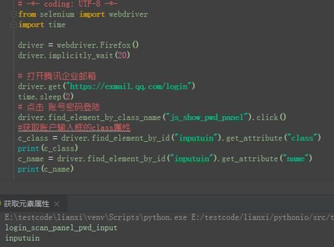Collapse the import block fold marker beside 'from selenium'
This screenshot has width=334, height=247.
(x=13, y=14)
